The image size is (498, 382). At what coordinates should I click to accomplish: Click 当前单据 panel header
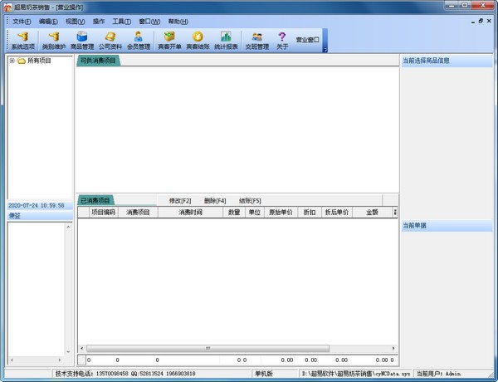447,225
